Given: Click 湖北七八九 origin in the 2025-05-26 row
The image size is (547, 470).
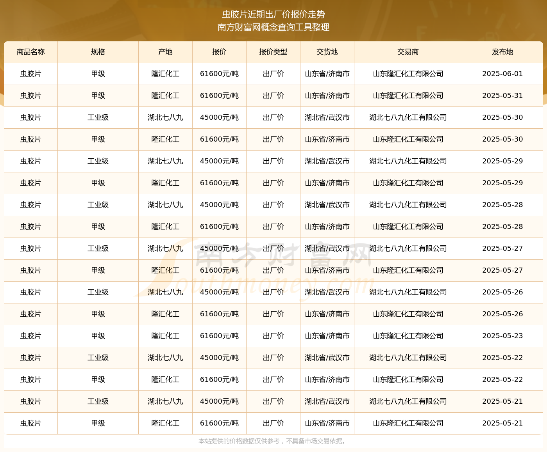Looking at the screenshot, I should 165,292.
